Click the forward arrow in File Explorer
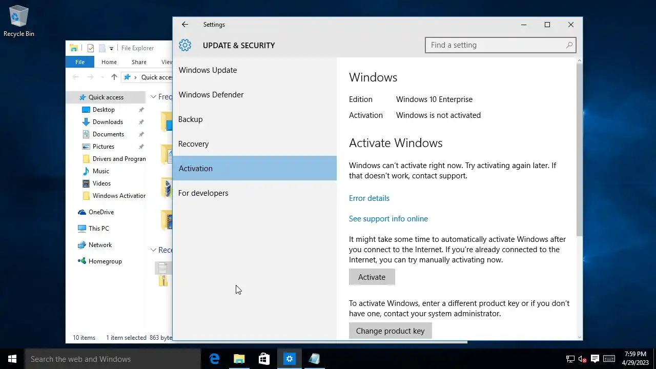 [90, 77]
